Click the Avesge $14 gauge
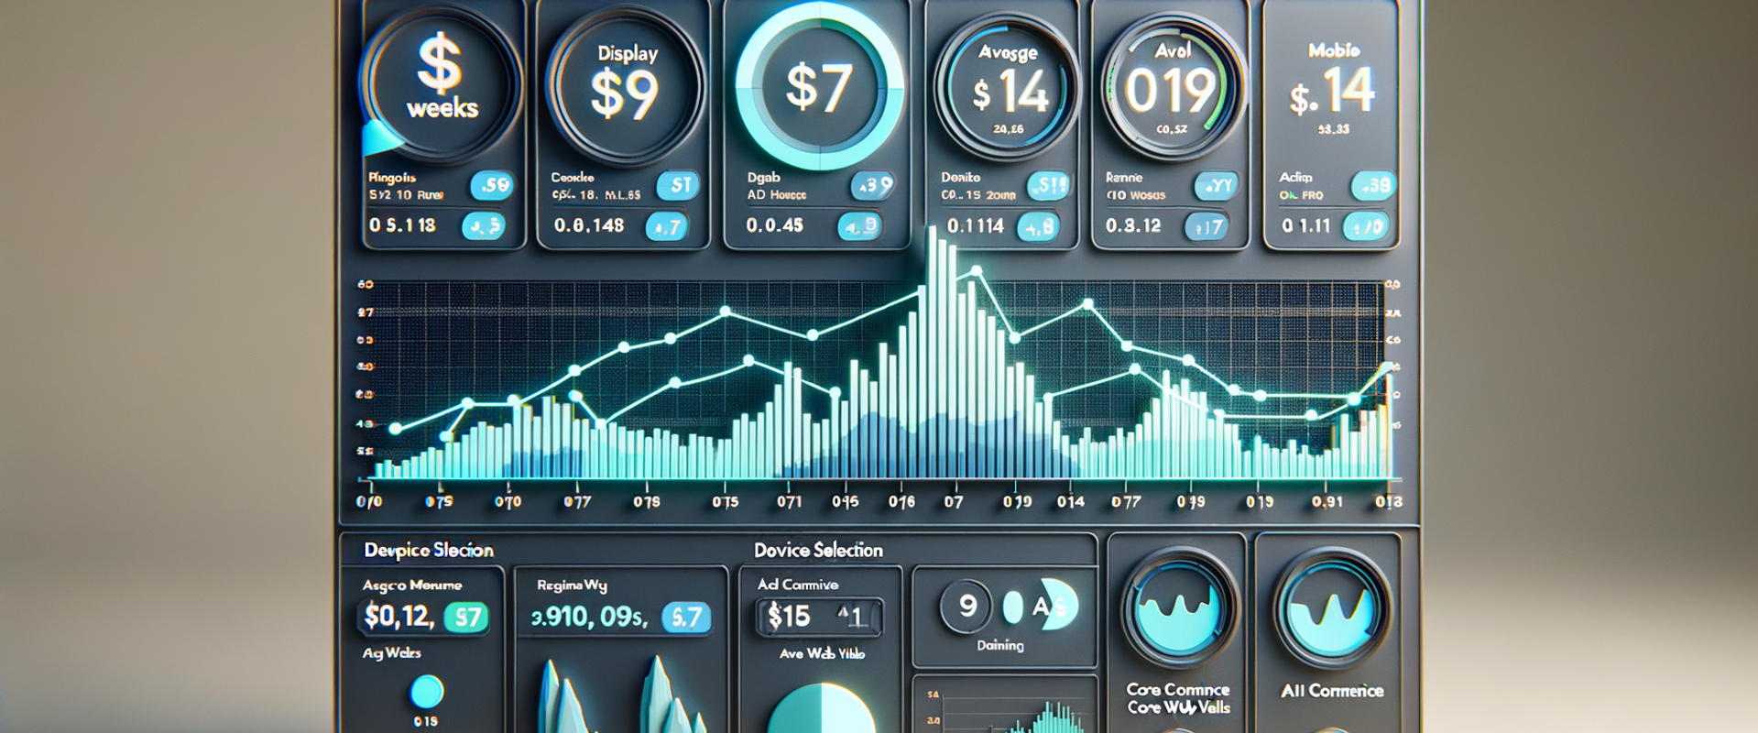 click(1007, 88)
